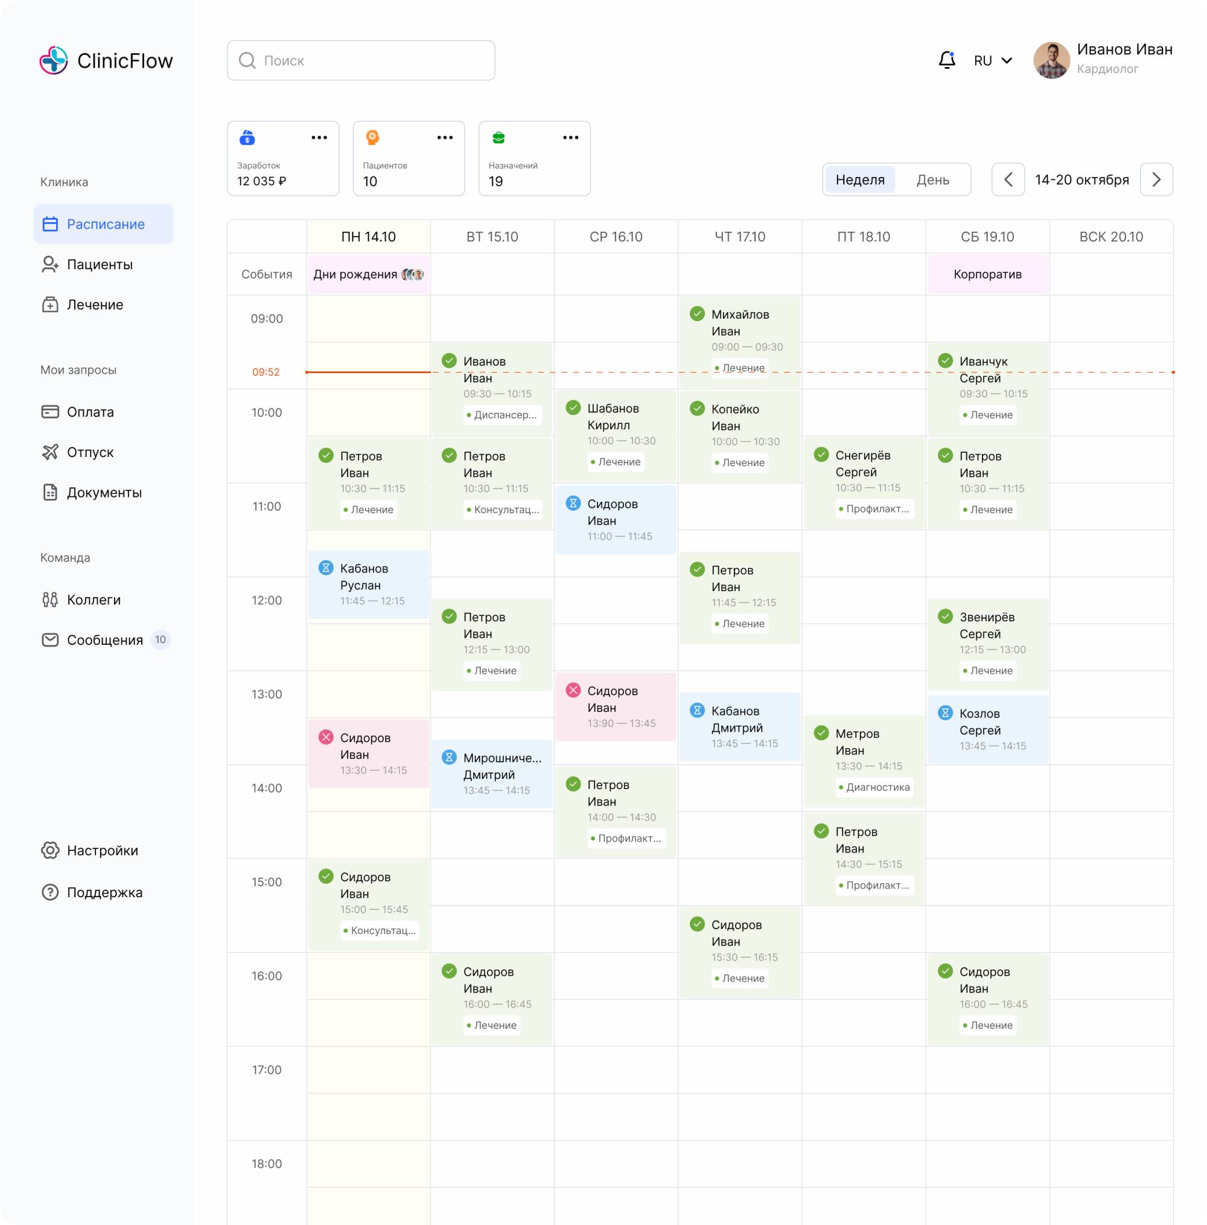The image size is (1207, 1225).
Task: Go to Коллеги team page
Action: 93,600
